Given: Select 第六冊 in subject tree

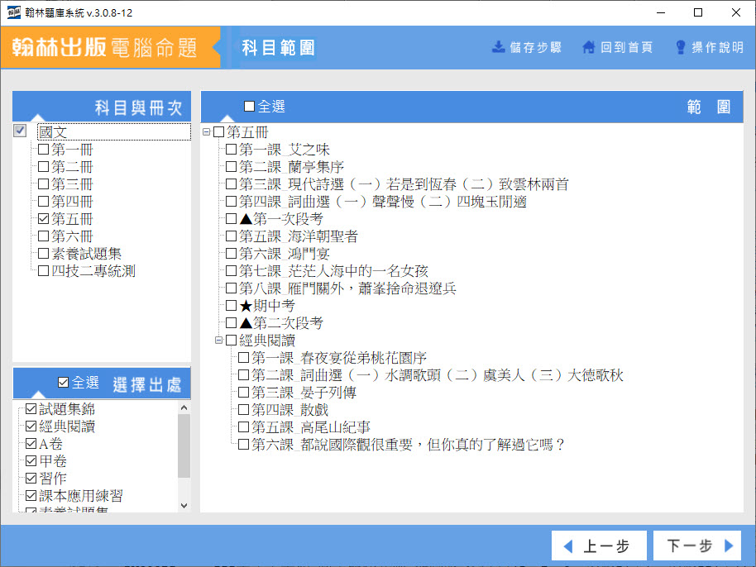Looking at the screenshot, I should tap(72, 236).
